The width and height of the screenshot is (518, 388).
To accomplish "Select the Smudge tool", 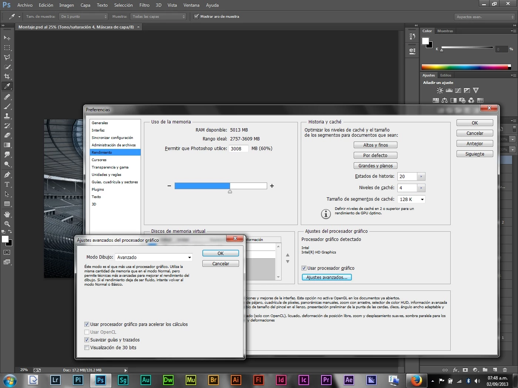I will 7,154.
